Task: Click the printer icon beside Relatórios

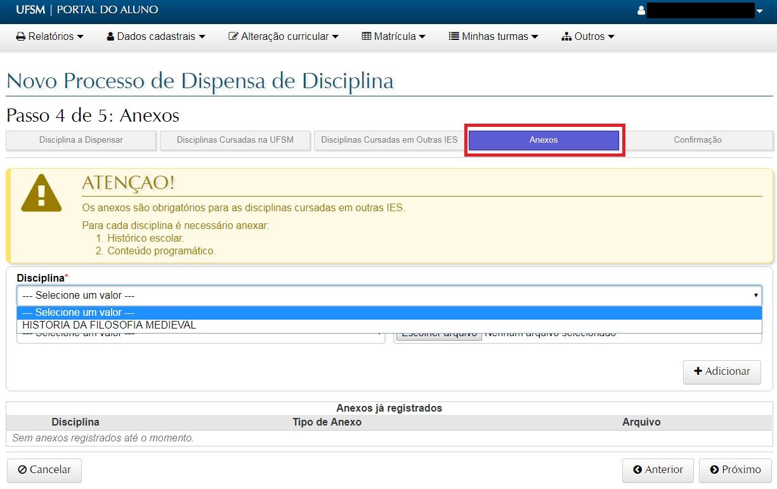Action: [x=21, y=37]
